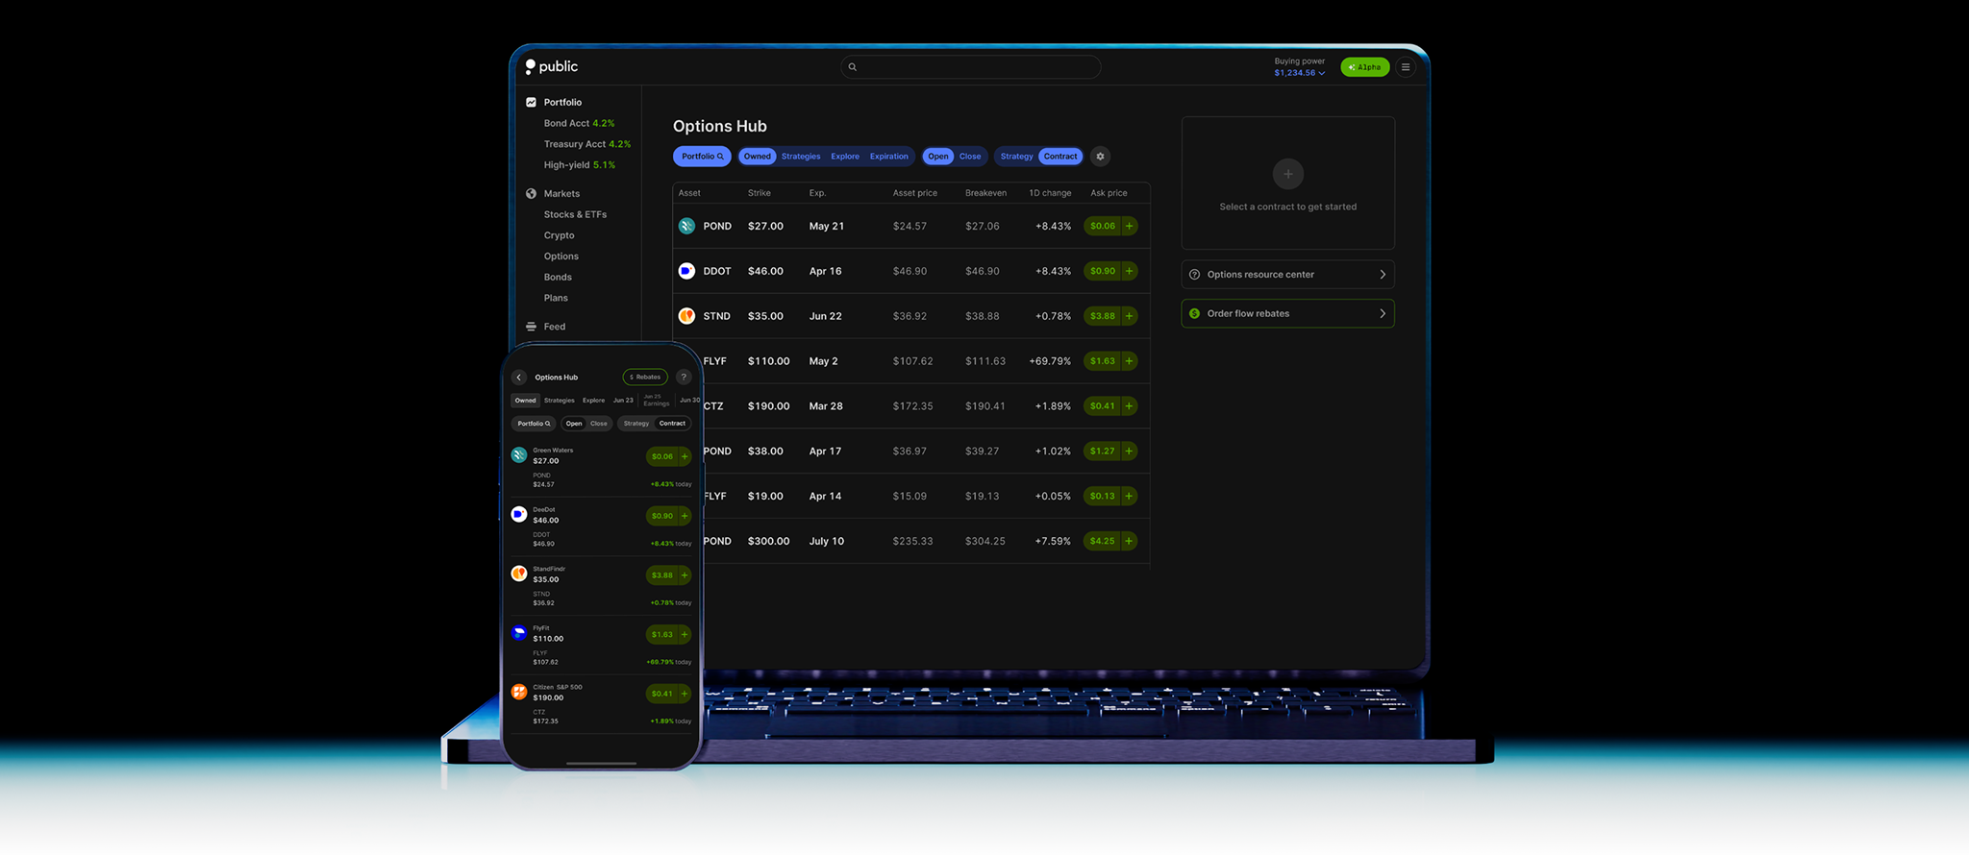This screenshot has height=855, width=1969.
Task: Click the search input field
Action: [x=971, y=67]
